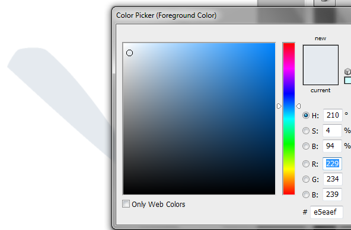
Task: Click the web-safe color warning cube icon
Action: coord(348,72)
